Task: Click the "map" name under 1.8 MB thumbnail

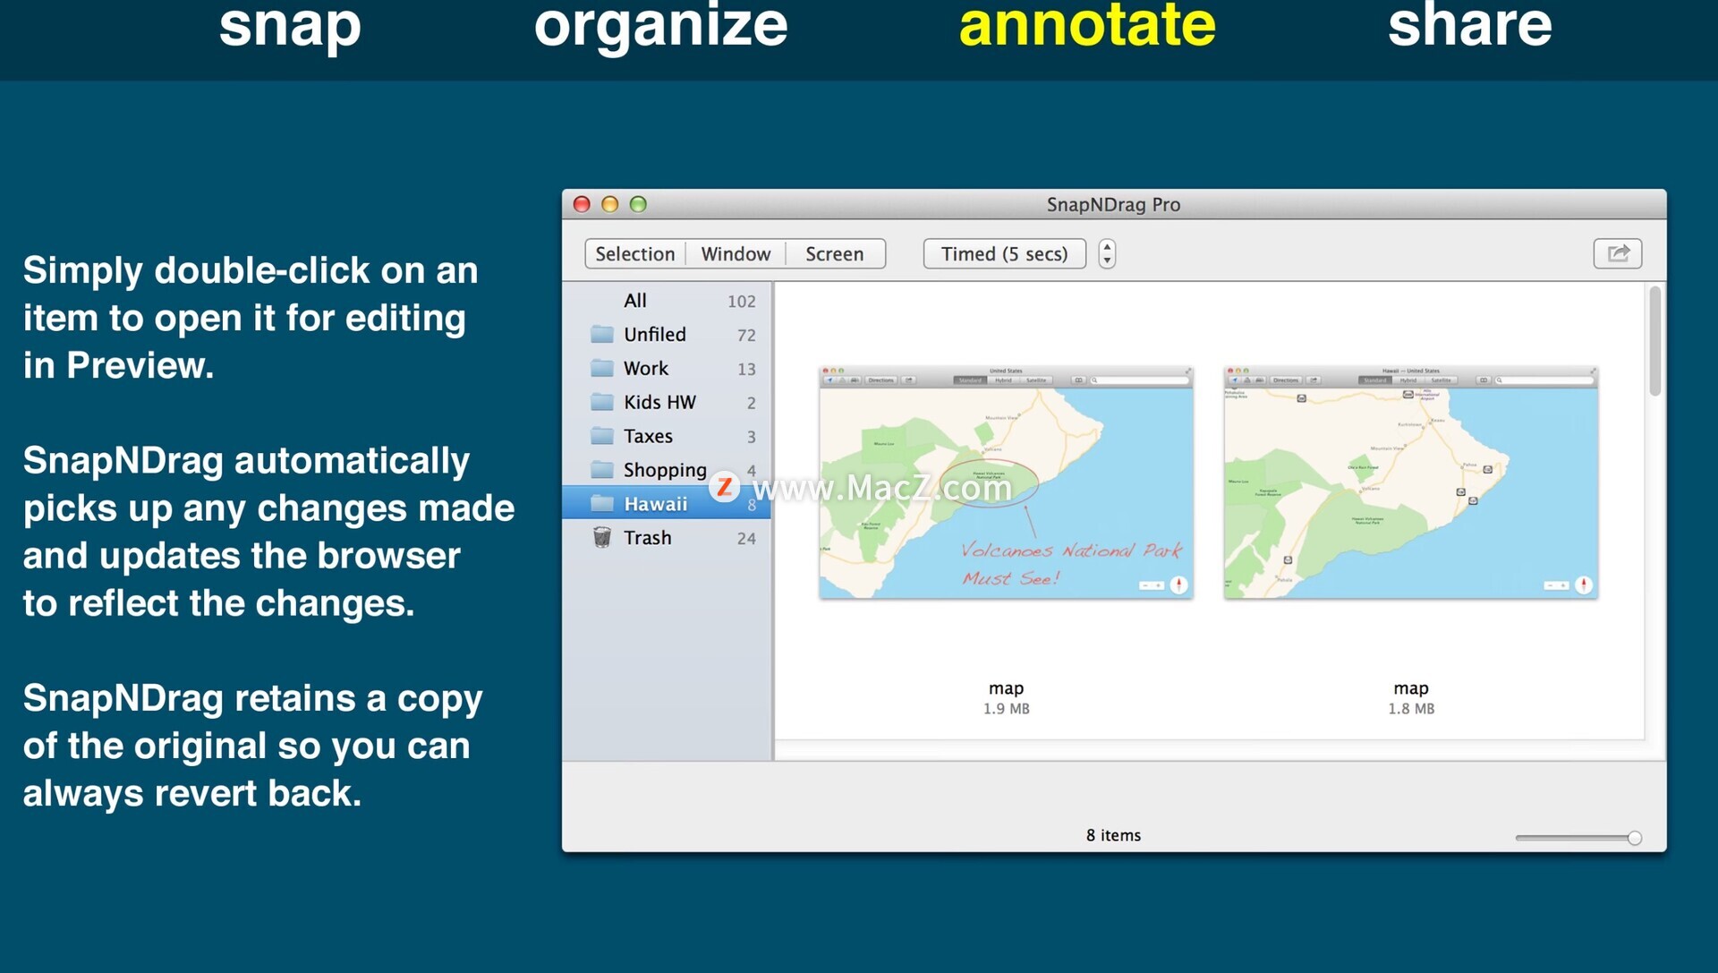Action: tap(1411, 688)
